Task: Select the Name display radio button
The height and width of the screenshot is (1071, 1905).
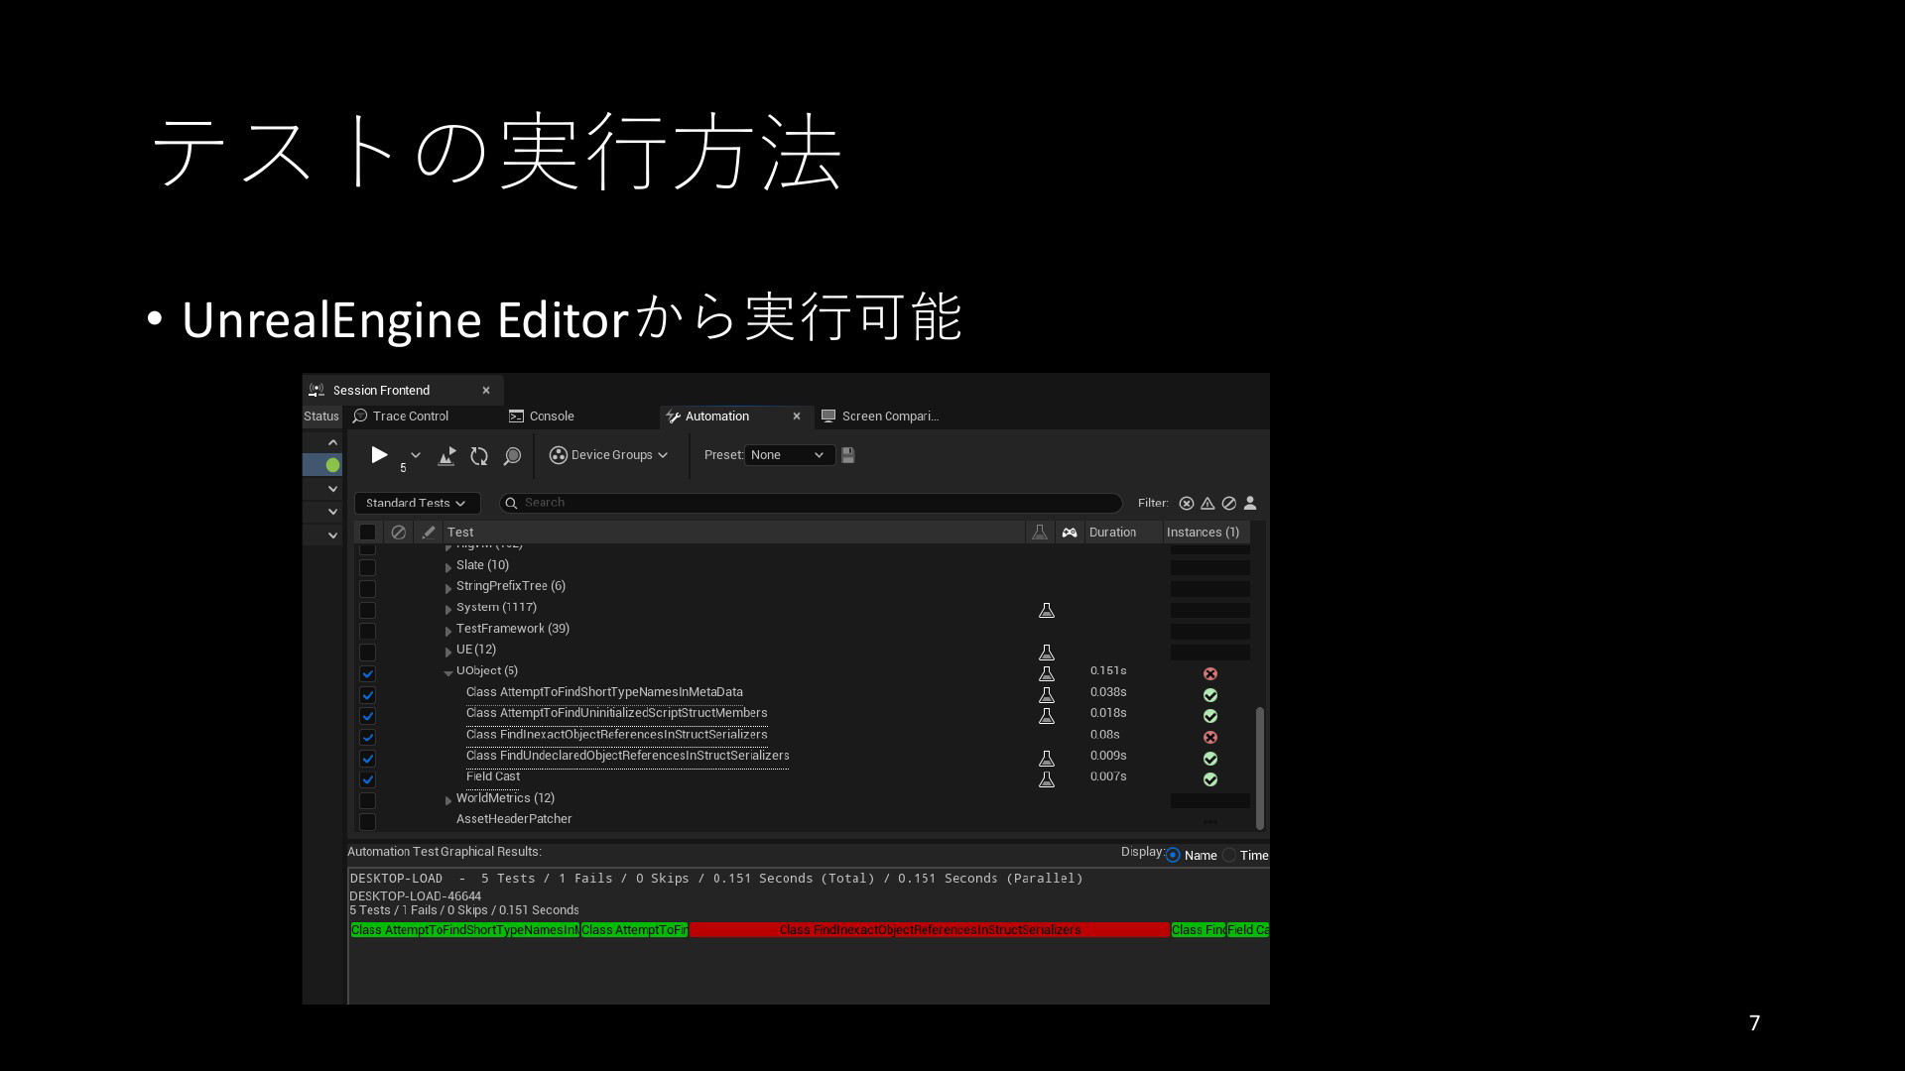Action: coord(1174,855)
